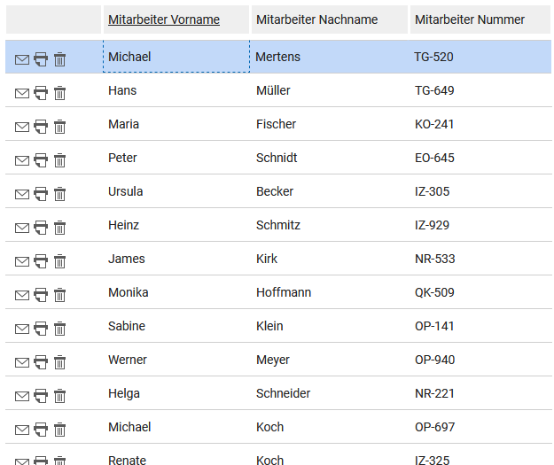
Task: Print the Monika Hoffmann entry
Action: (x=41, y=295)
